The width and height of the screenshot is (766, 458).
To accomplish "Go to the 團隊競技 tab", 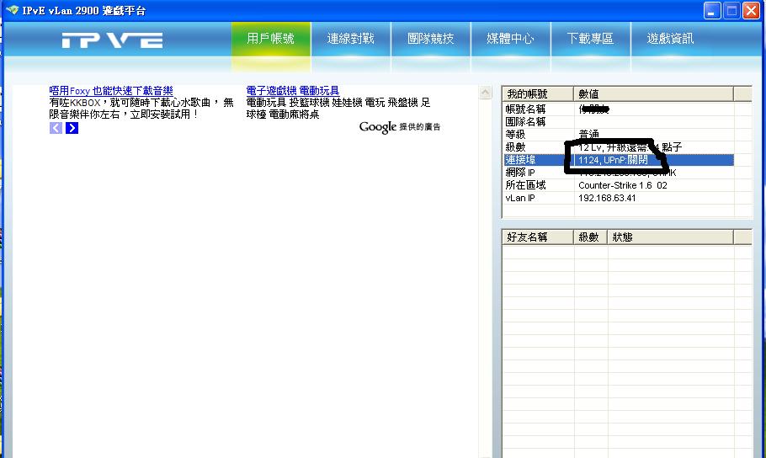I will (x=430, y=39).
